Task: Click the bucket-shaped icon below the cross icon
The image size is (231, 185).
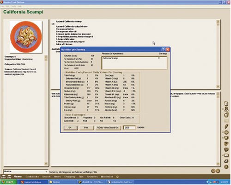Action: tap(226, 138)
